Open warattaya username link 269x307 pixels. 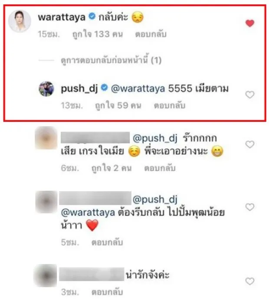[62, 17]
